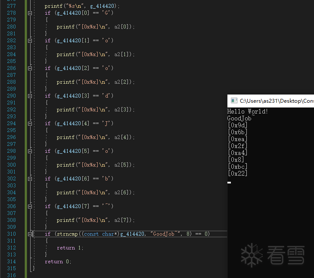Click the GoodJob~ console output line

coord(241,118)
